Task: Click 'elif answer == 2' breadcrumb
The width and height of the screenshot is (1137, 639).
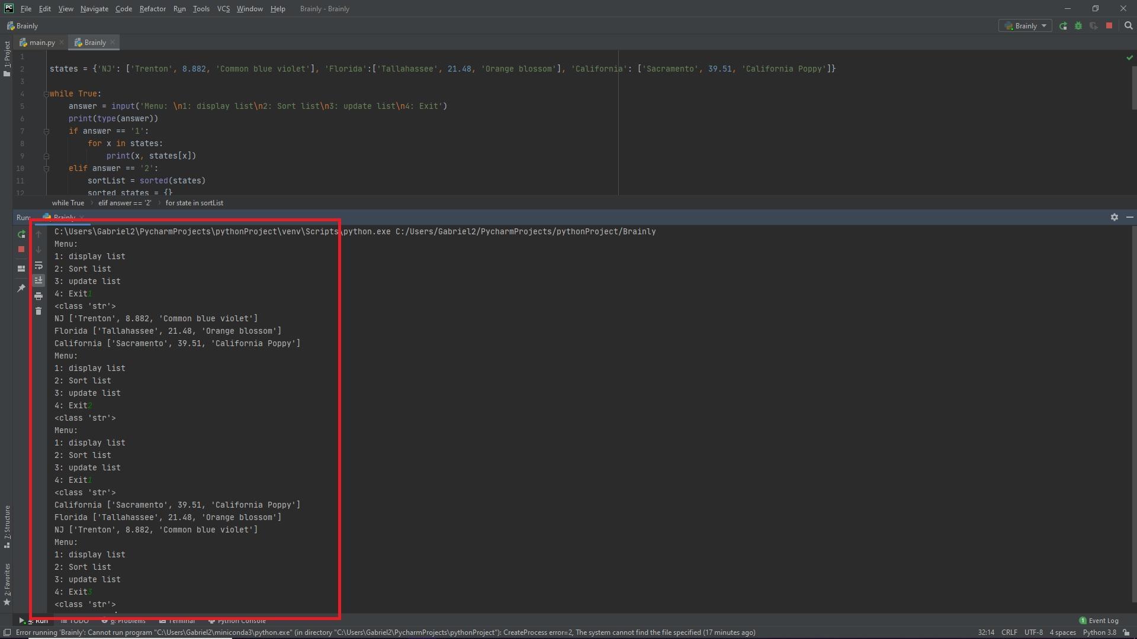Action: tap(124, 203)
